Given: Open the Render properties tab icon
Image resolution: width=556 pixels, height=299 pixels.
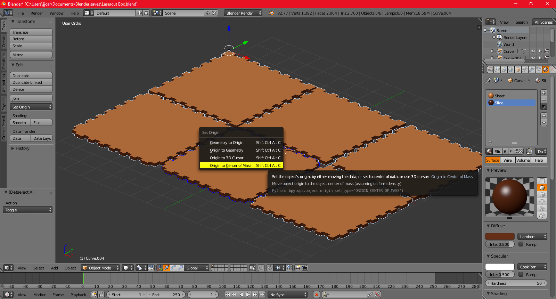Looking at the screenshot, I should (490, 70).
